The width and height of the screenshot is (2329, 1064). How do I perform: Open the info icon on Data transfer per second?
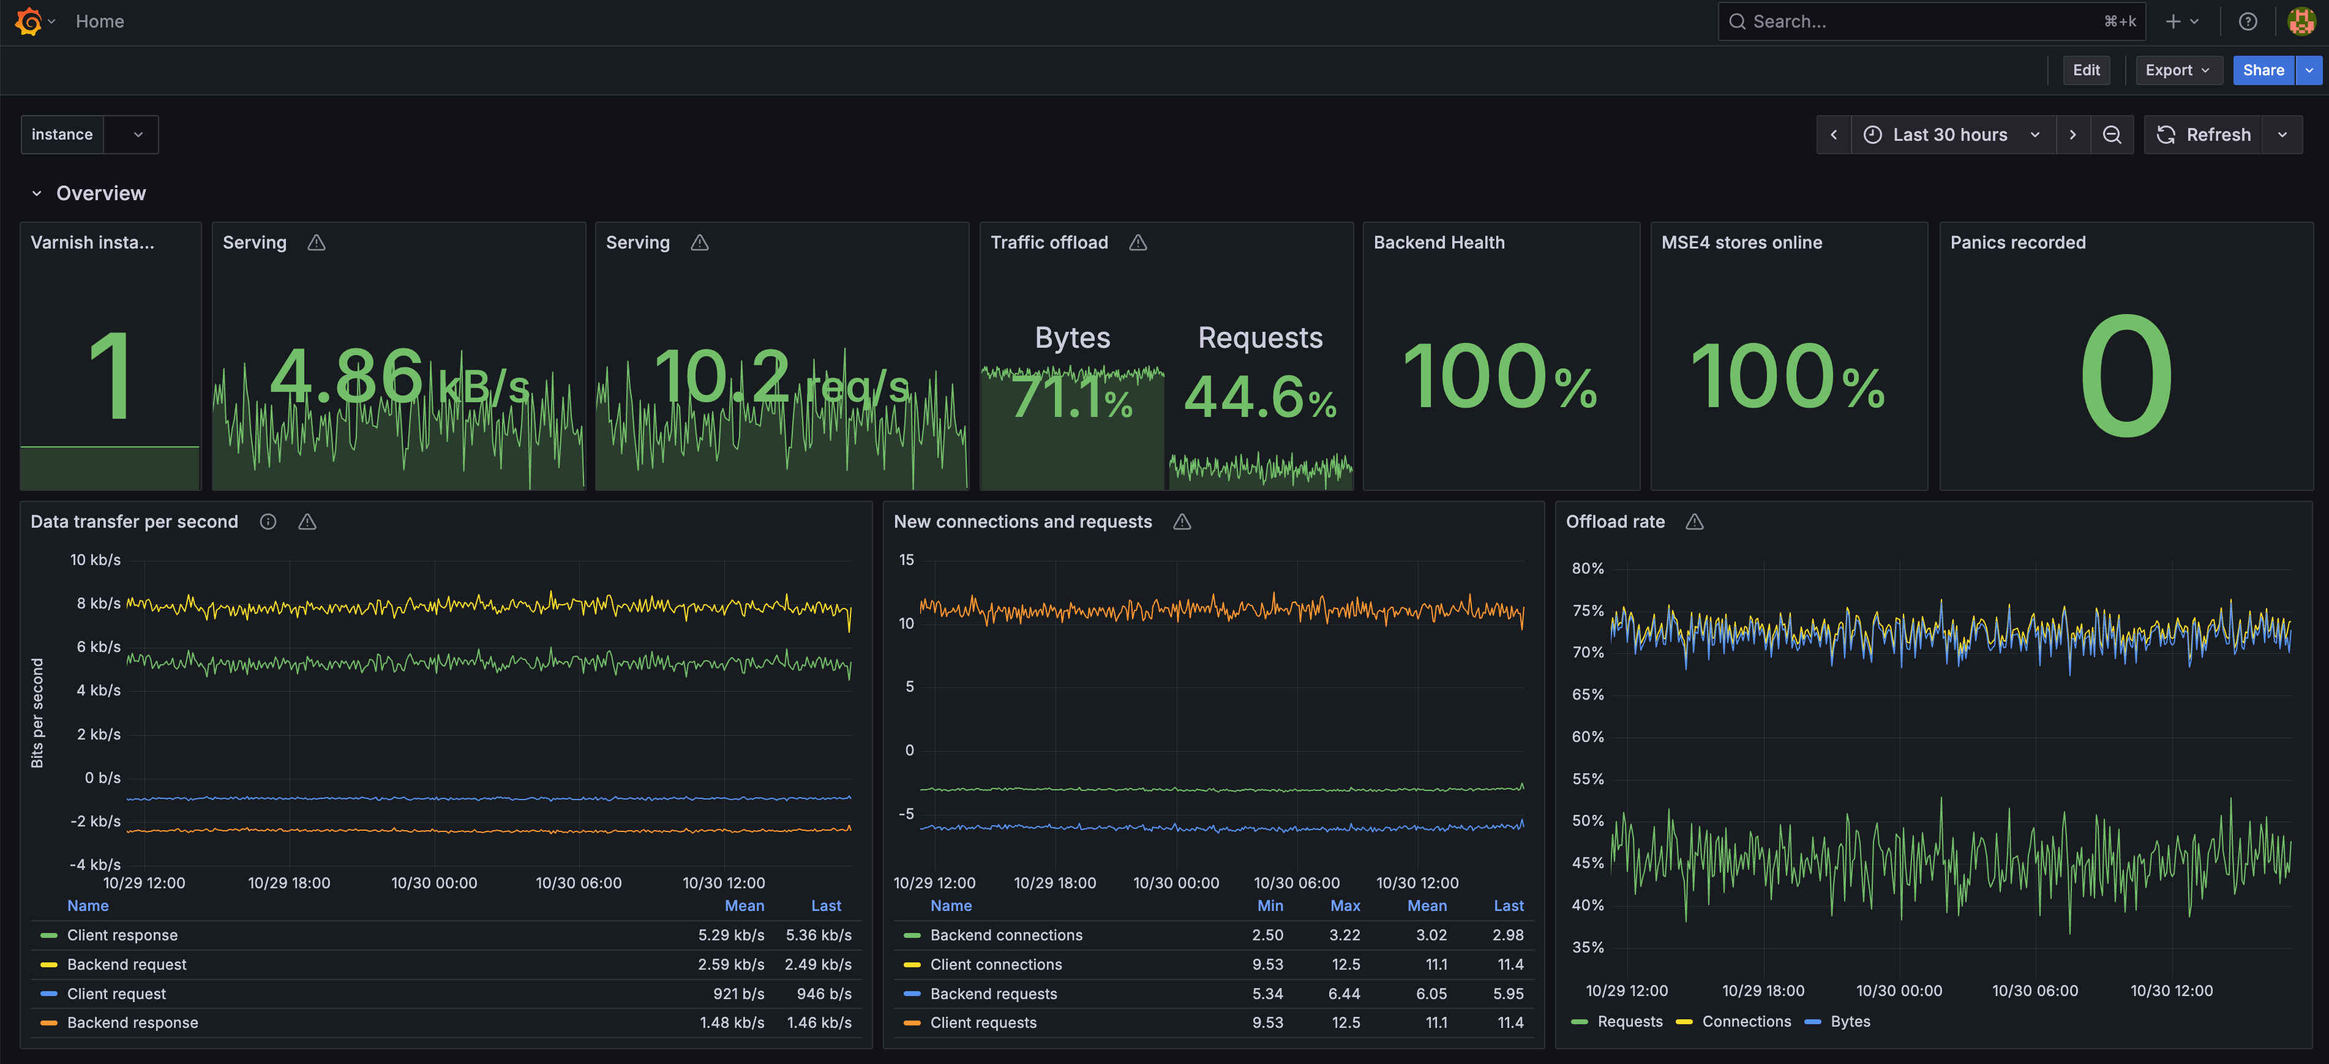tap(268, 522)
